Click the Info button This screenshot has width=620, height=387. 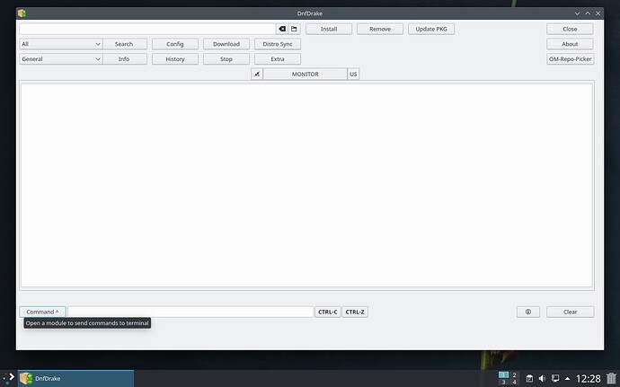[x=124, y=59]
